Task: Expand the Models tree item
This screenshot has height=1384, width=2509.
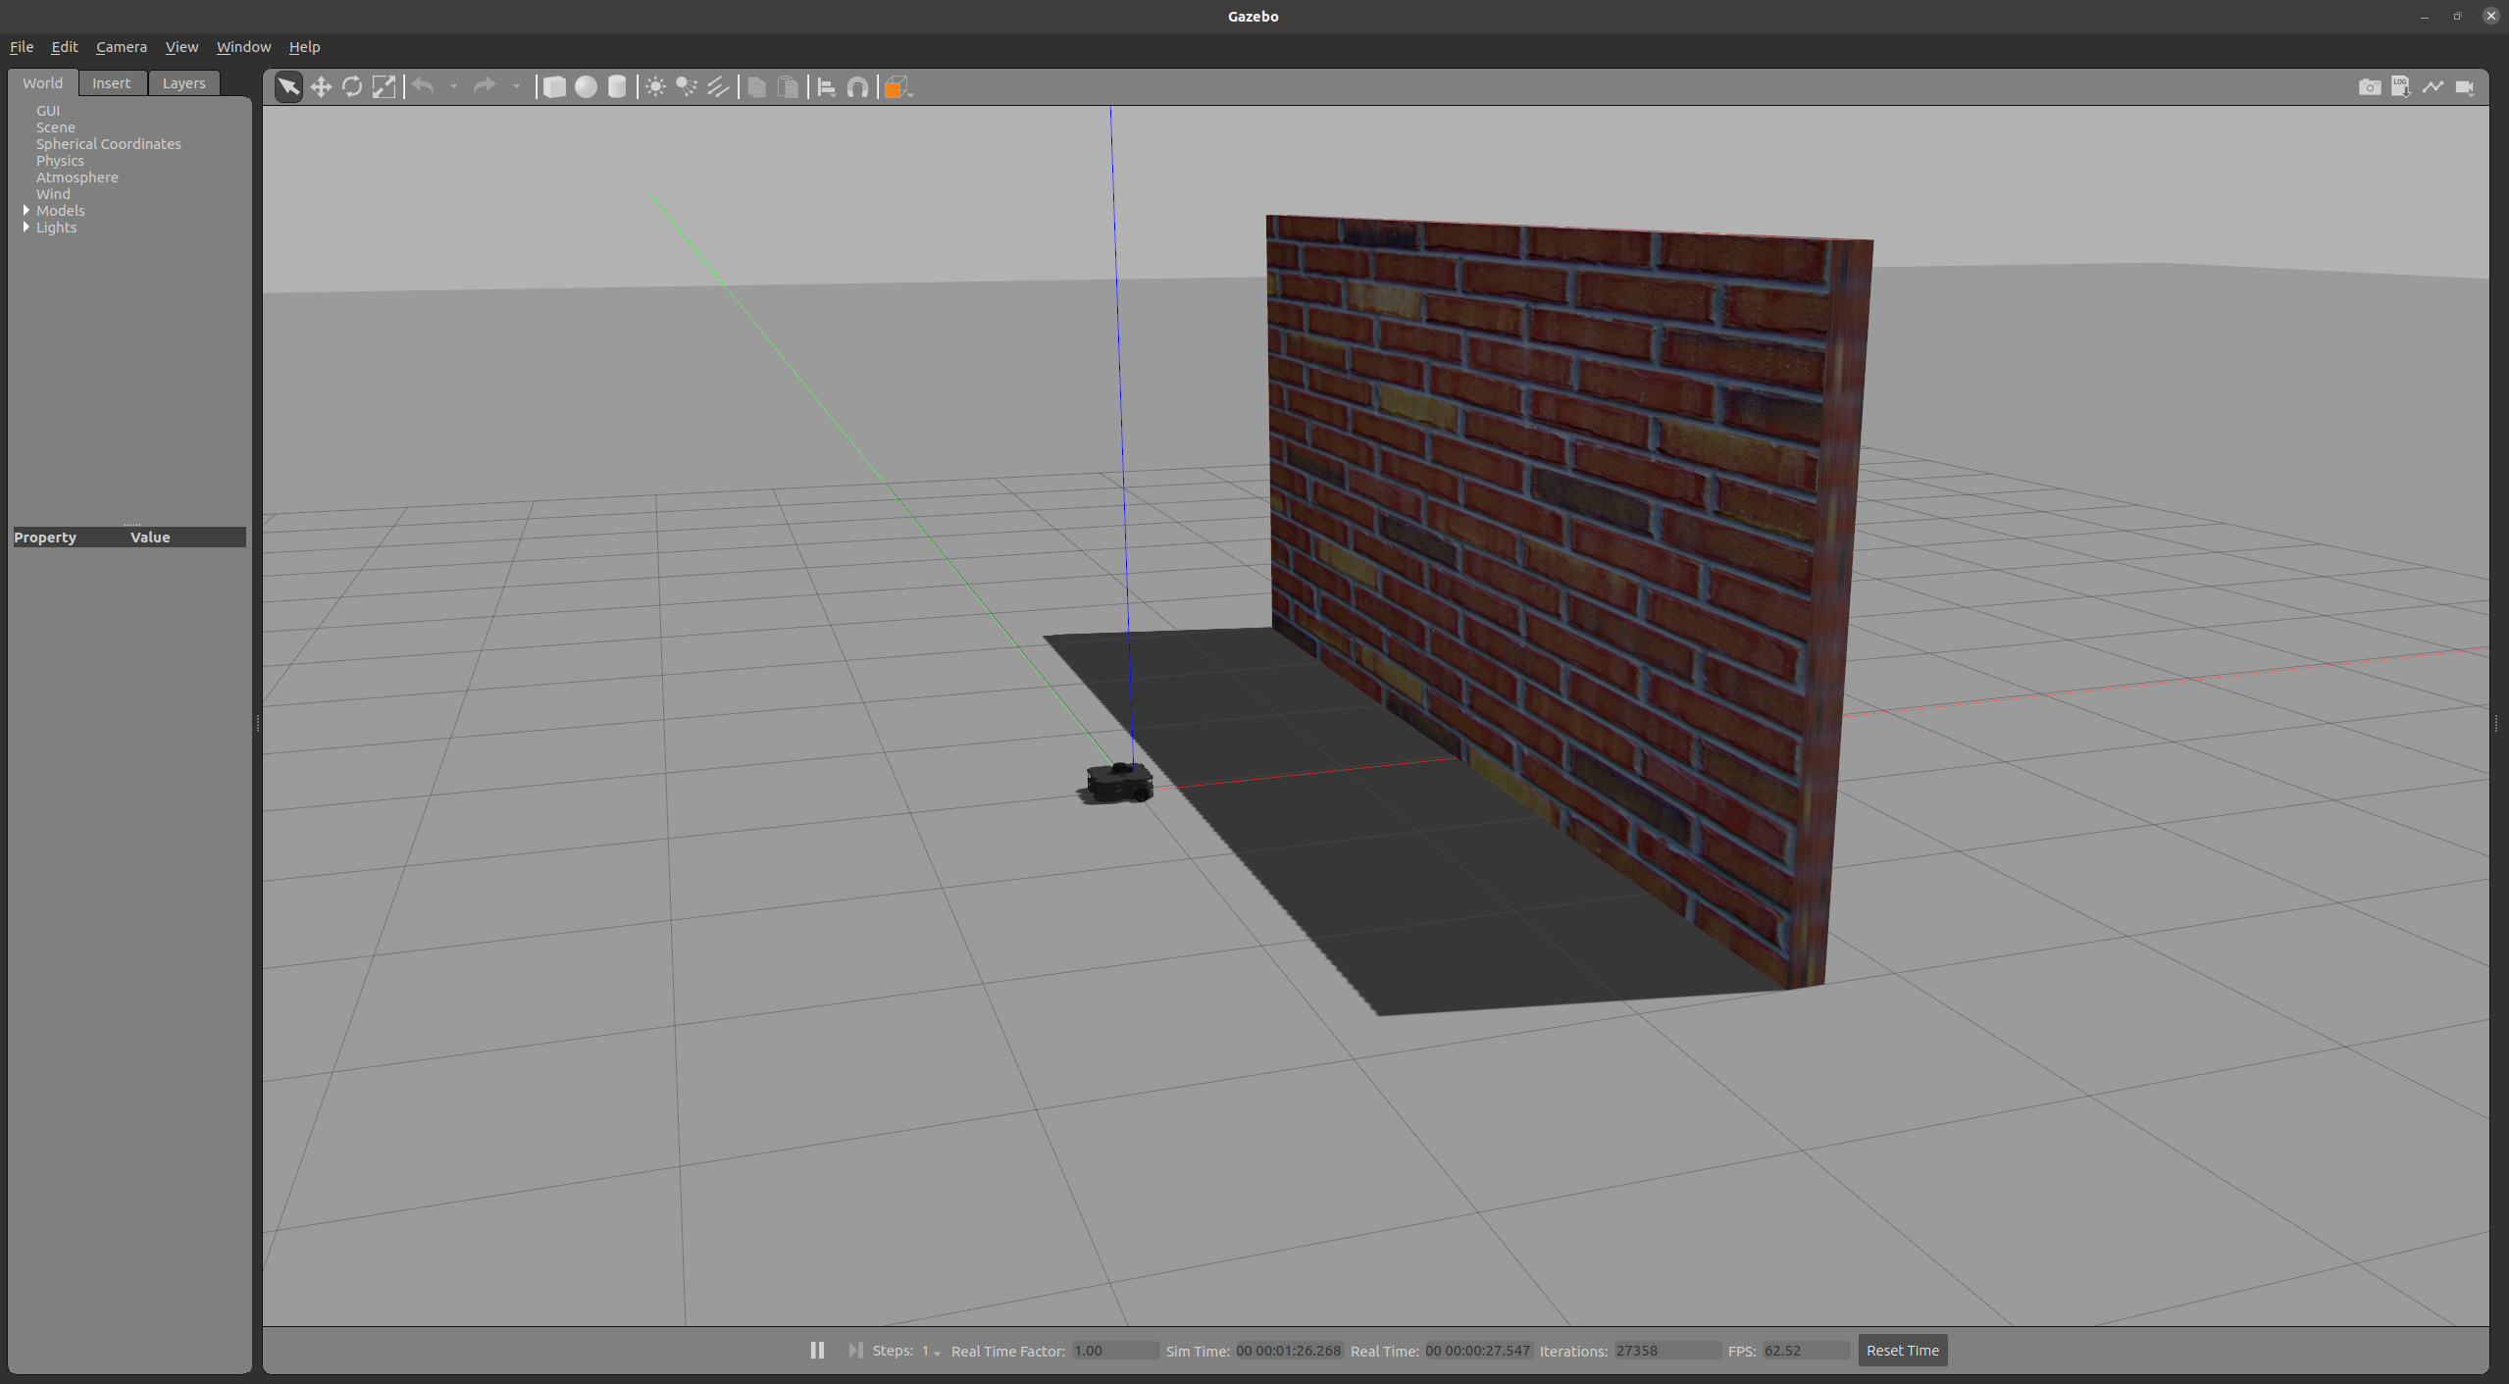Action: click(26, 211)
